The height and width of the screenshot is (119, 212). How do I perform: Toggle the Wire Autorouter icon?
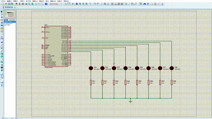141,4
